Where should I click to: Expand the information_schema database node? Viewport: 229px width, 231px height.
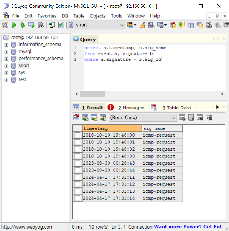[x=6, y=45]
